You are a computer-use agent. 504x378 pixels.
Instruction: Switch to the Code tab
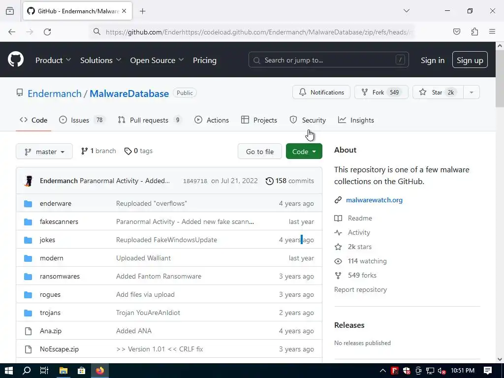pos(33,120)
